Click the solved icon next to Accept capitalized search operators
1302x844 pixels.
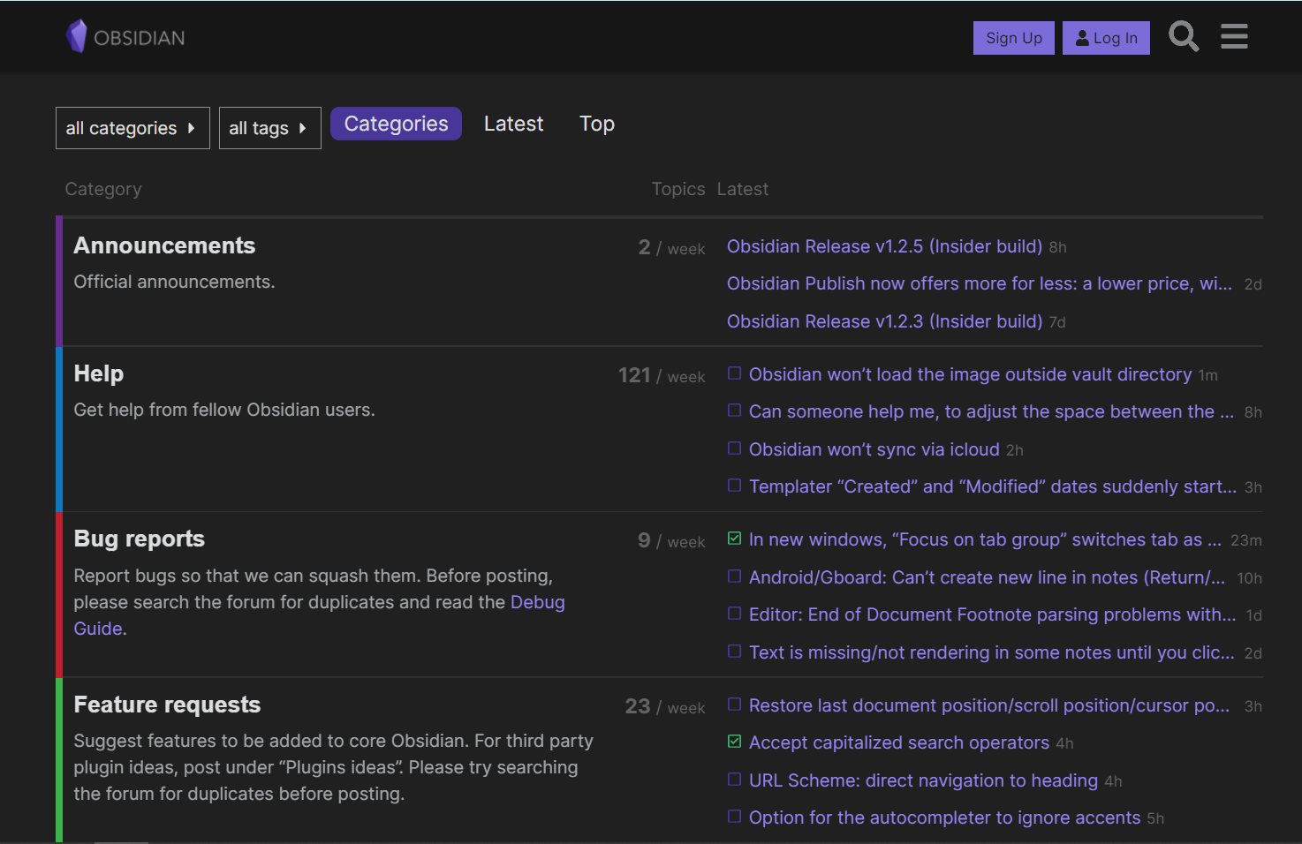[x=734, y=742]
